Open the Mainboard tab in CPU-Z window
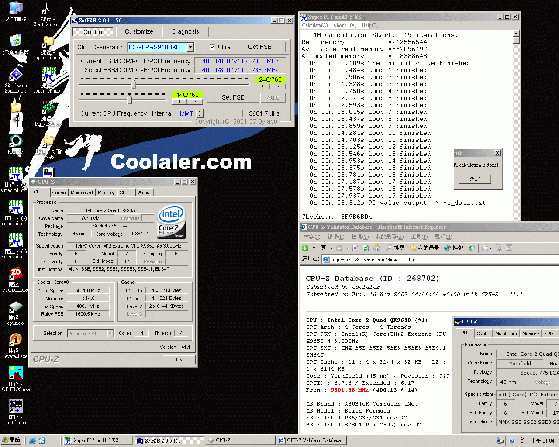Image resolution: width=559 pixels, height=447 pixels. click(82, 193)
